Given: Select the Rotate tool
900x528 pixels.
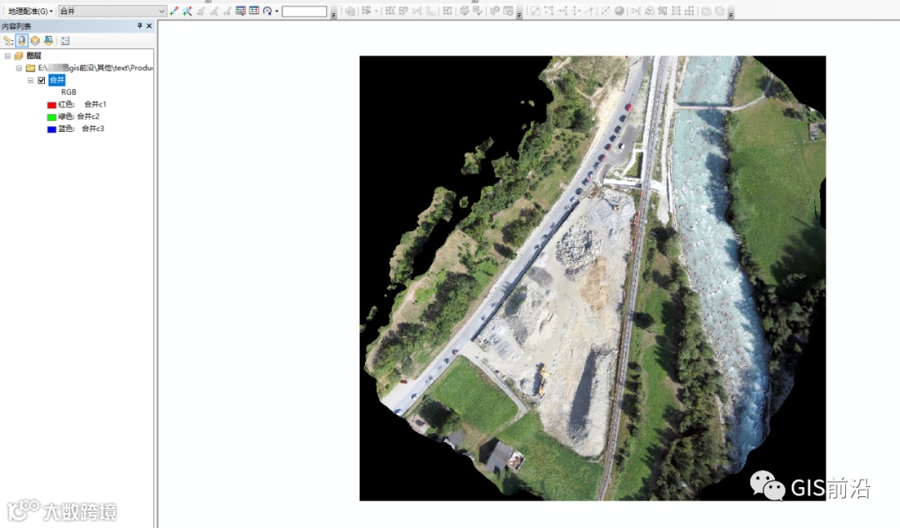Looking at the screenshot, I should [267, 11].
